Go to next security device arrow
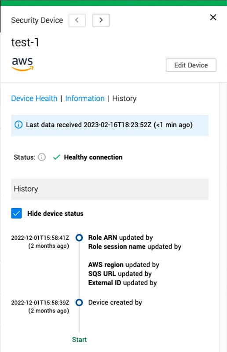The width and height of the screenshot is (227, 352). pos(101,20)
